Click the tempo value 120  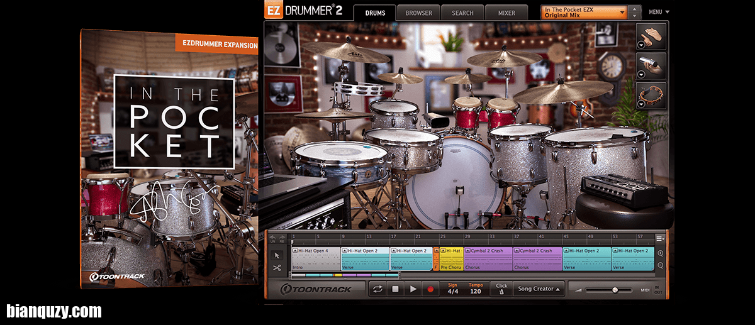476,292
